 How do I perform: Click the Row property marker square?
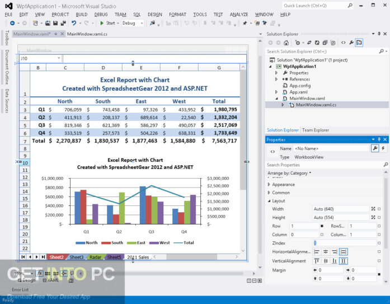click(x=322, y=226)
